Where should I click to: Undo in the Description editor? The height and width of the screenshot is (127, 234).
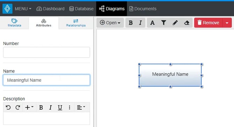click(8, 107)
